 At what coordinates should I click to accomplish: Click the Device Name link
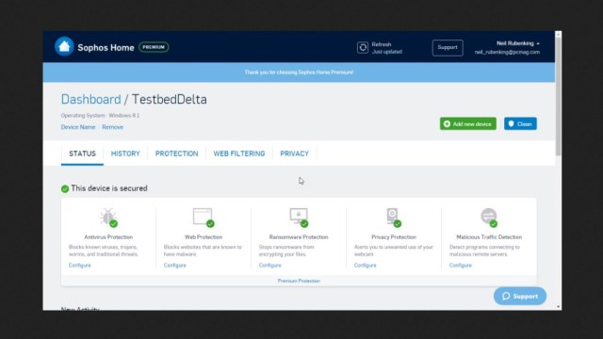click(78, 127)
